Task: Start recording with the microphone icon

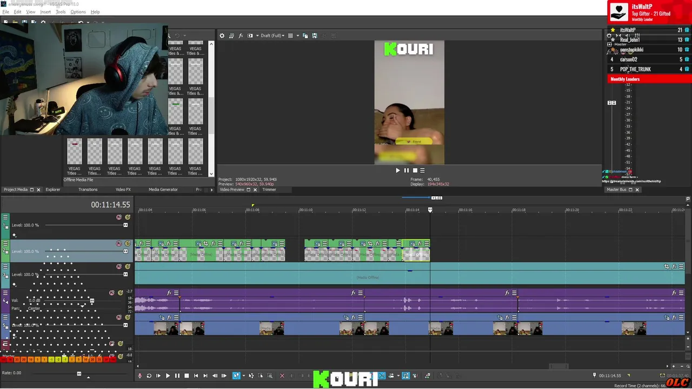Action: click(x=140, y=375)
